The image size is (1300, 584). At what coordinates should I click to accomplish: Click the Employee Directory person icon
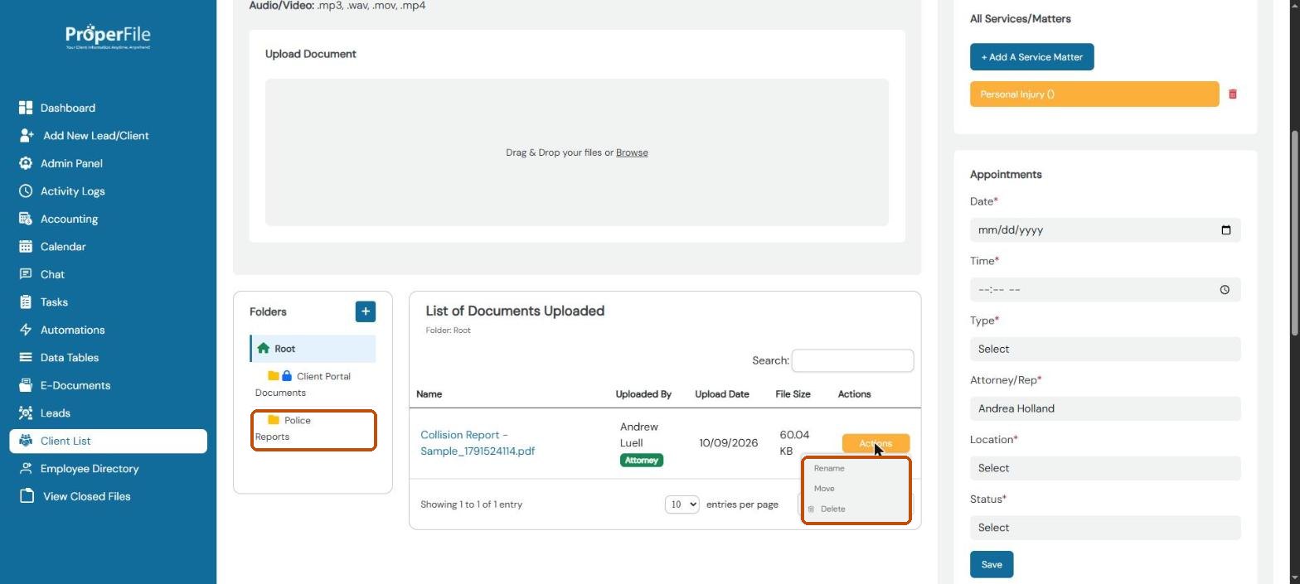[x=26, y=469]
